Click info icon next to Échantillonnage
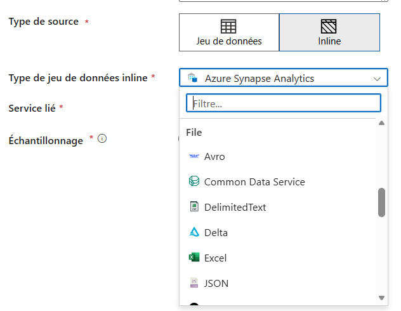Screen dimensions: 401x311 102,138
